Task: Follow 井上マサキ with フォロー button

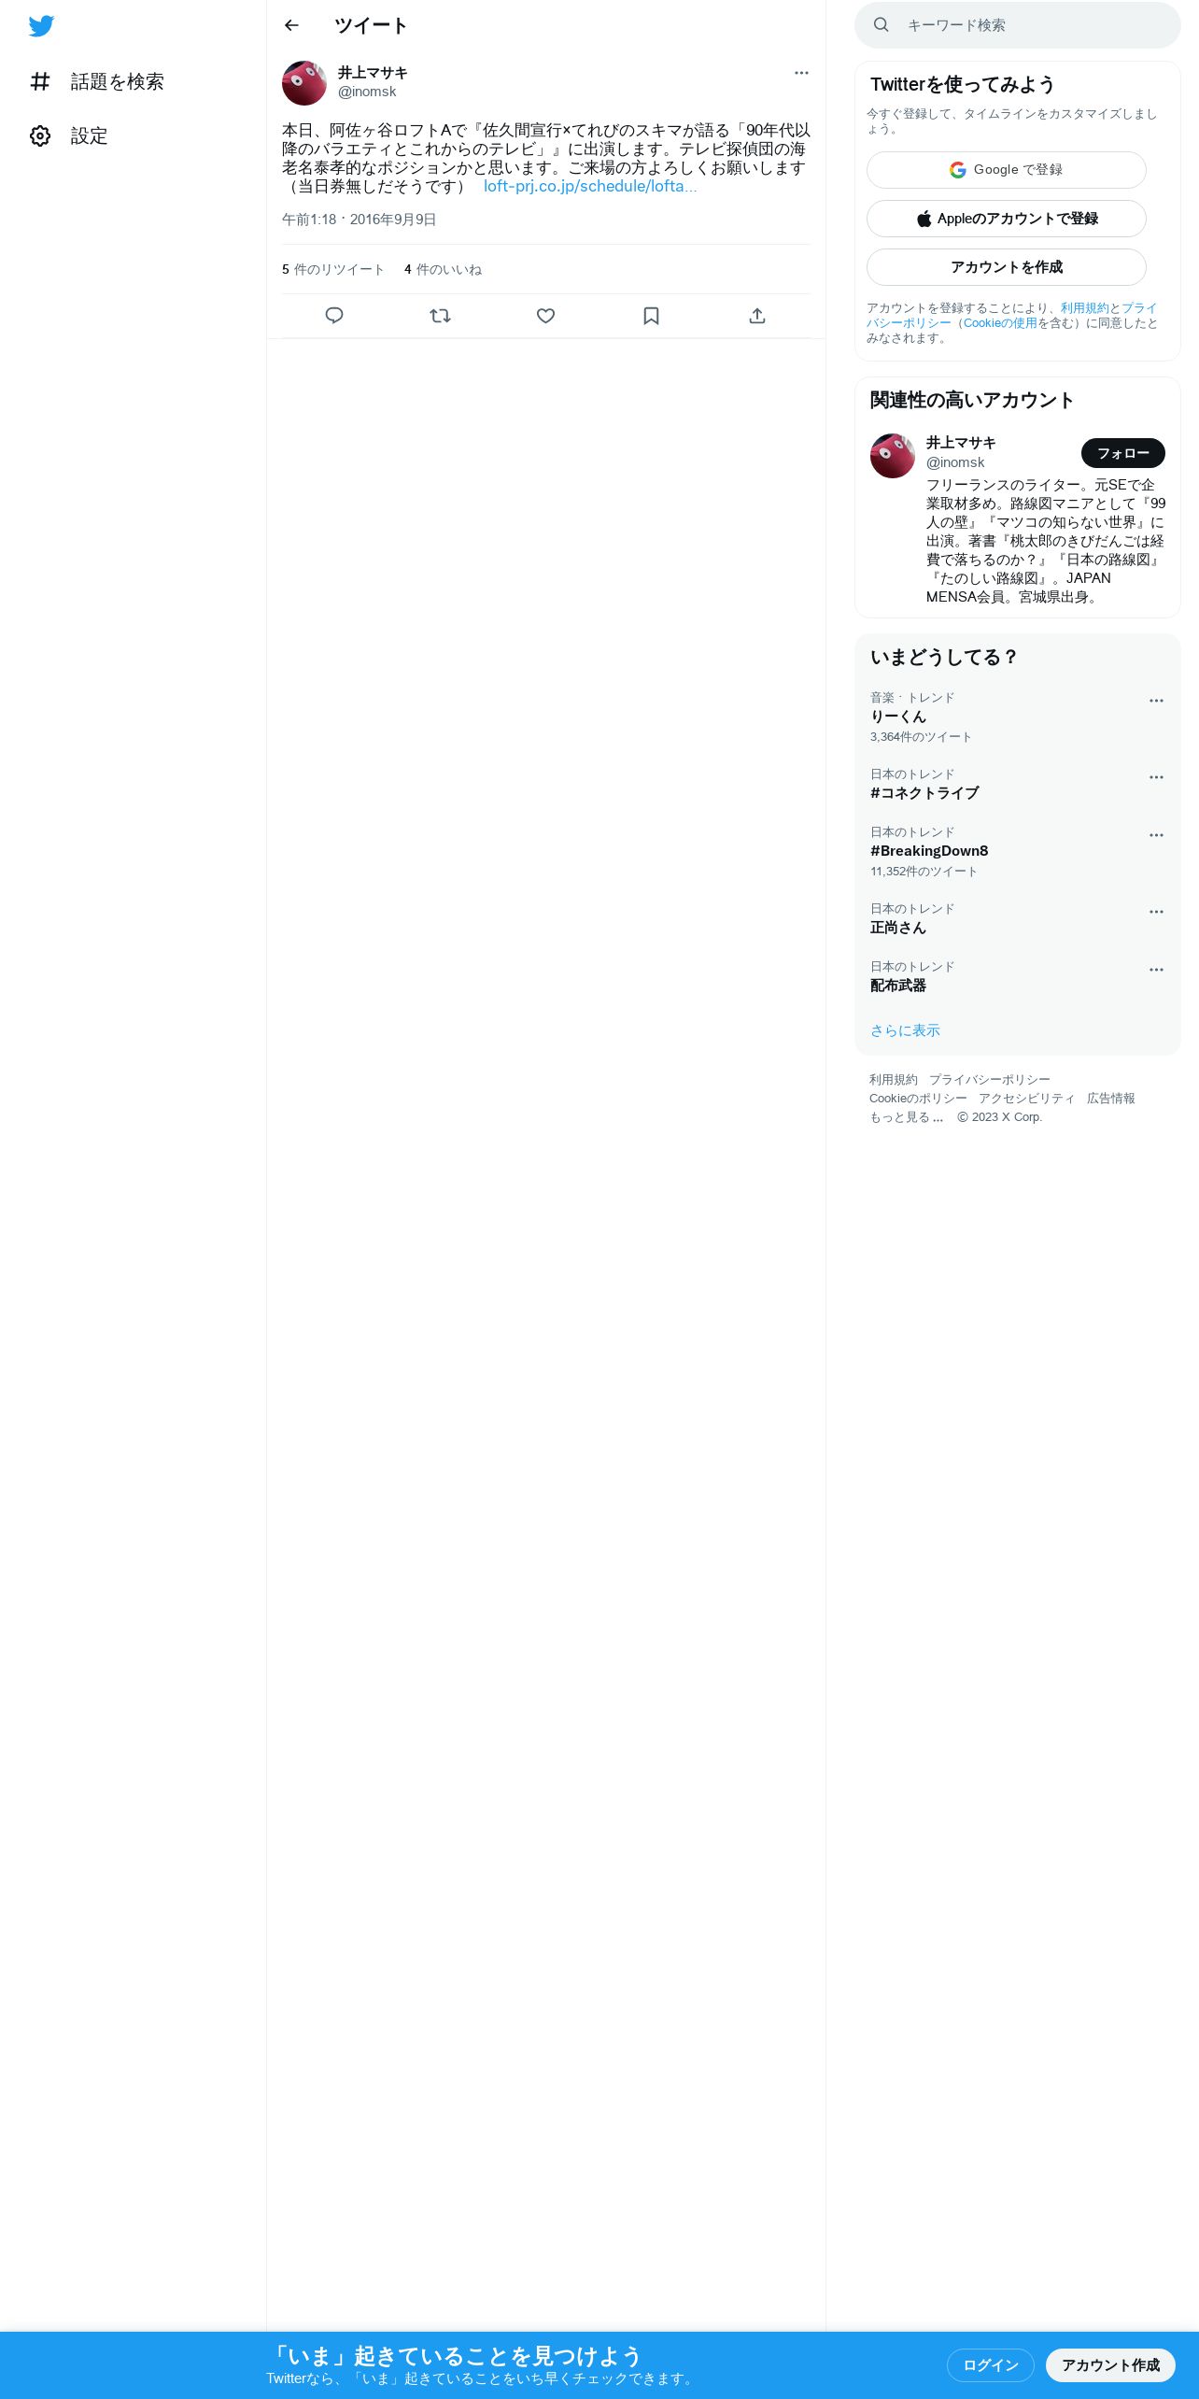Action: pos(1123,453)
